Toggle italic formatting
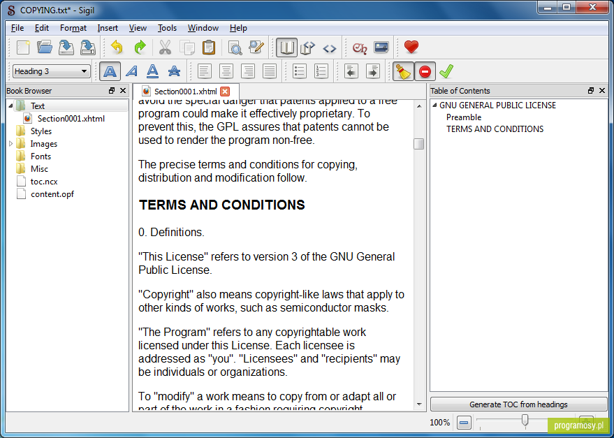The image size is (614, 438). click(x=131, y=71)
